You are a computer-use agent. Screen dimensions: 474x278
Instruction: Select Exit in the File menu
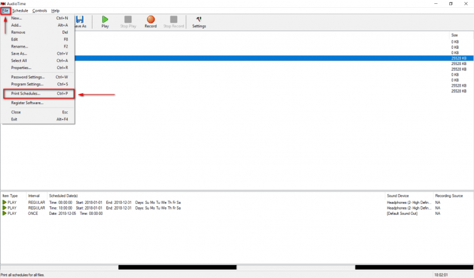click(x=38, y=119)
